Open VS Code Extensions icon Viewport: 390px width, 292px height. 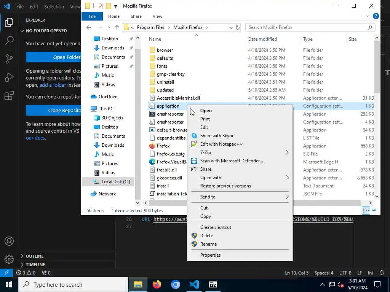tap(9, 95)
